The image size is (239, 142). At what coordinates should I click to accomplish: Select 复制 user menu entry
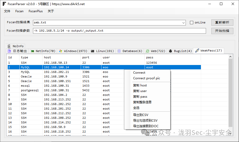[147, 91]
